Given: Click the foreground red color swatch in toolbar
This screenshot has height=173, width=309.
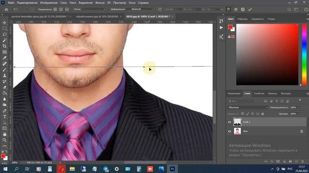Looking at the screenshot, I should point(3,156).
